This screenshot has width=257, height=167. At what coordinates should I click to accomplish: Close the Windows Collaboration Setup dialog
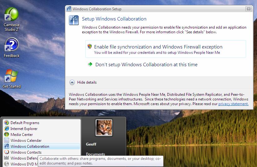pos(249,9)
